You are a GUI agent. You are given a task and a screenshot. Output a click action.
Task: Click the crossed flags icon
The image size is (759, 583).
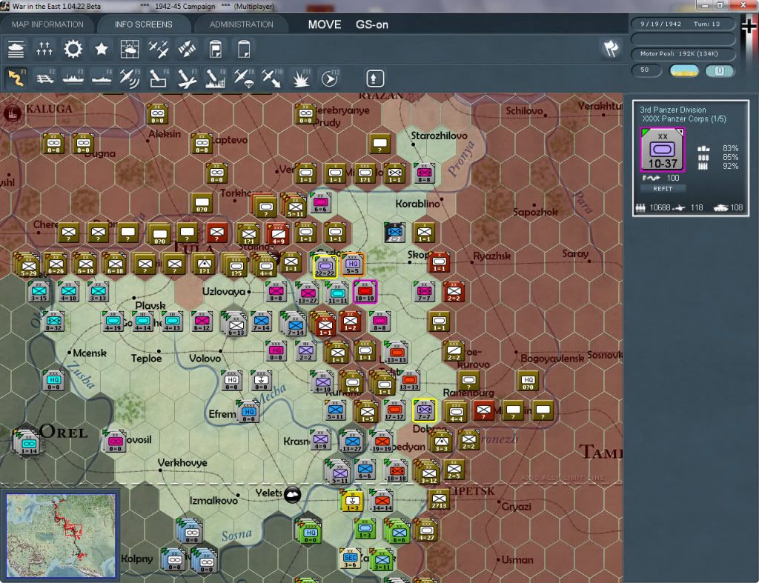click(611, 48)
